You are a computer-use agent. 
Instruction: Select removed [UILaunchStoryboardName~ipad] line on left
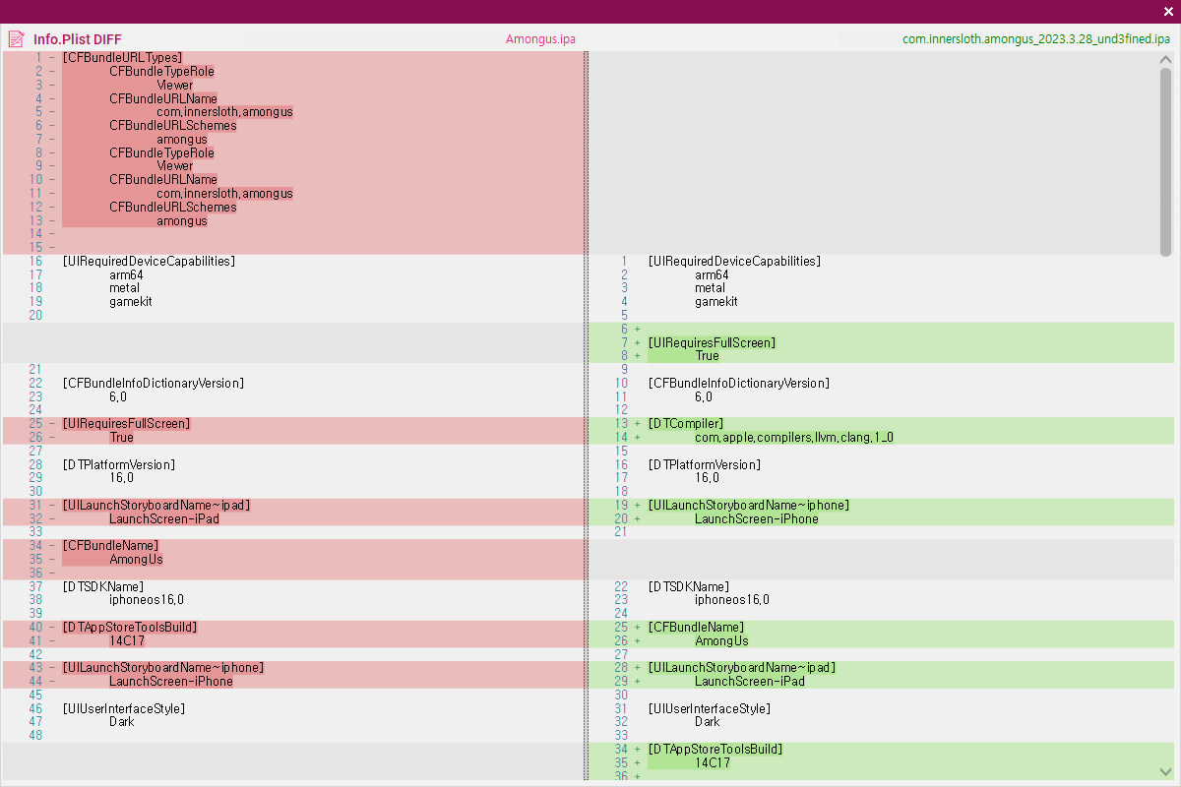[155, 506]
